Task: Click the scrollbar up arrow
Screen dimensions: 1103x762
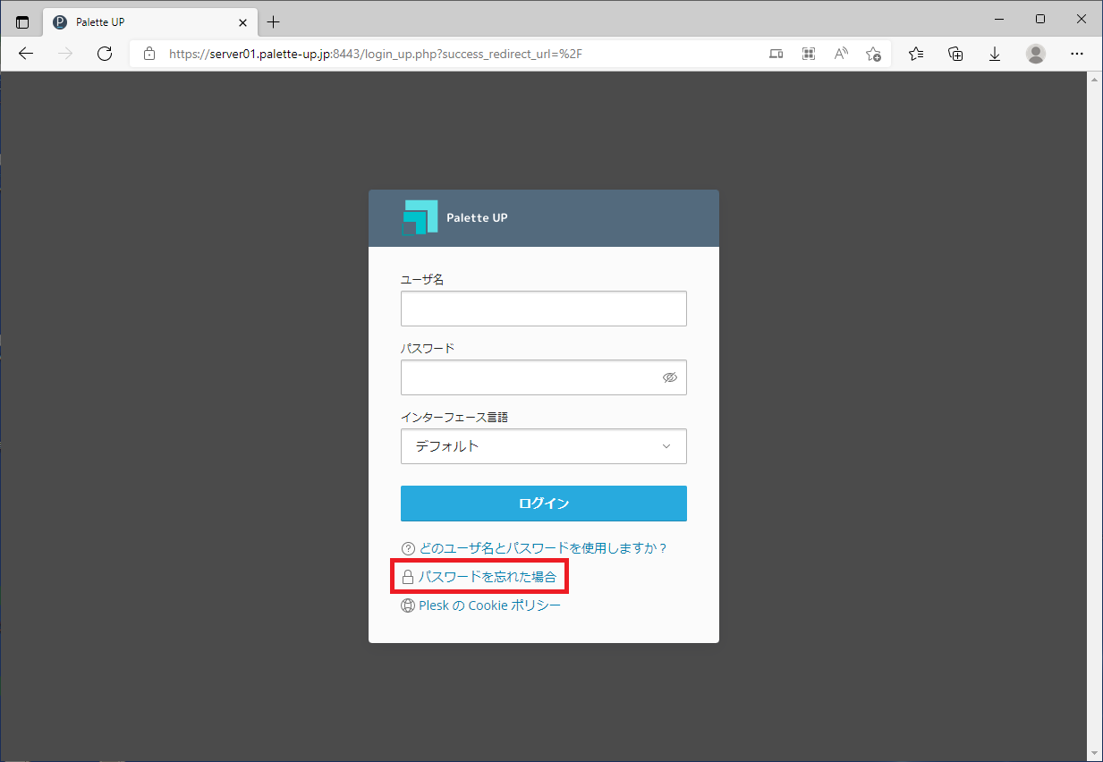Action: coord(1095,80)
